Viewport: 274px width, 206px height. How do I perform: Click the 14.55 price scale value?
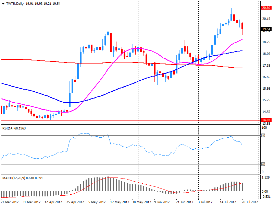[266, 112]
